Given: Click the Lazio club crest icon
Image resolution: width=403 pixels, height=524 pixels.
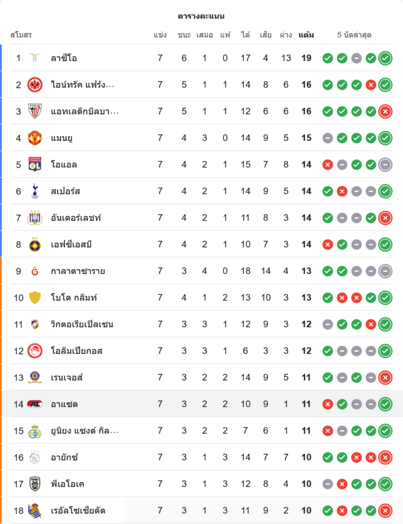Looking at the screenshot, I should pos(35,58).
